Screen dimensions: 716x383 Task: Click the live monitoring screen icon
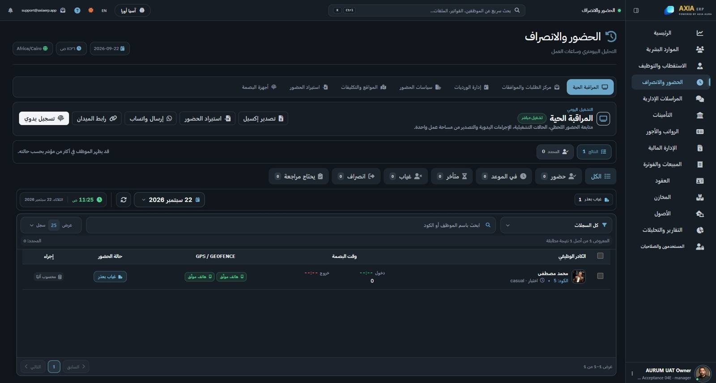click(603, 119)
